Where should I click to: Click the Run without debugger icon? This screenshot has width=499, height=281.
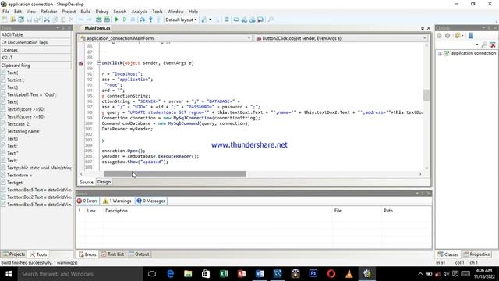[125, 20]
